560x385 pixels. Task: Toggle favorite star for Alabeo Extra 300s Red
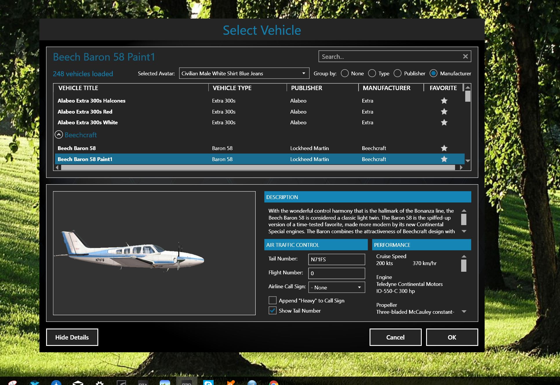pyautogui.click(x=444, y=112)
